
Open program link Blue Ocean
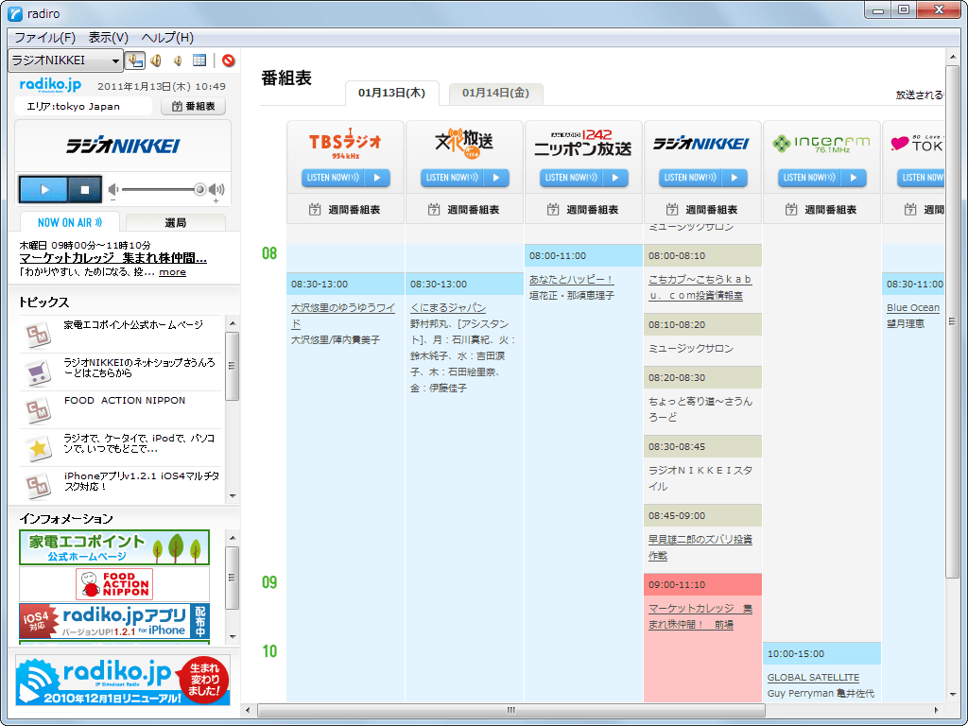[913, 307]
